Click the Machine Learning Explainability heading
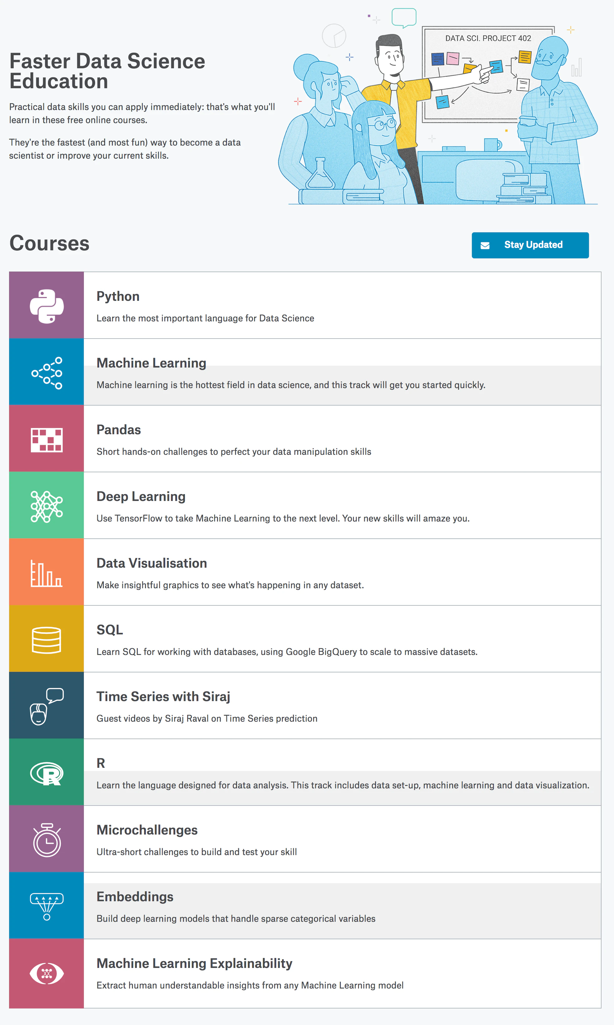 (194, 963)
